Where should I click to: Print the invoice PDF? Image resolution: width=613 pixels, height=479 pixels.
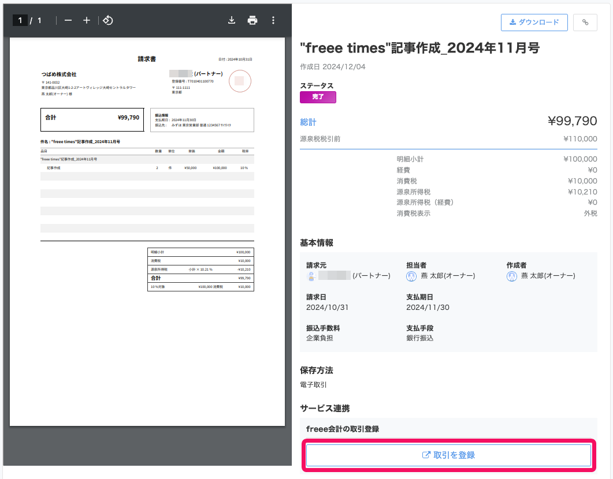click(252, 20)
